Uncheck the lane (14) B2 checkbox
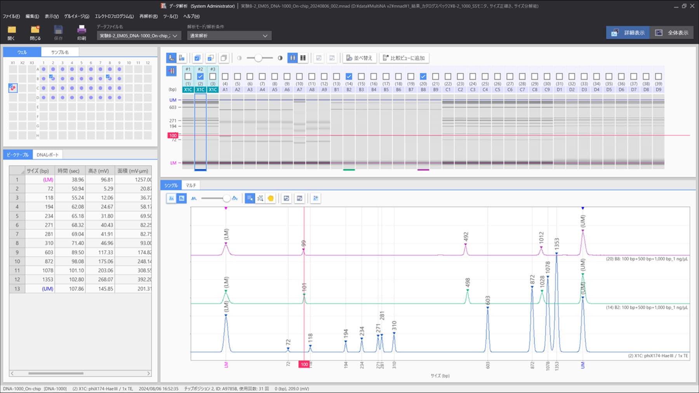The height and width of the screenshot is (393, 699). point(349,76)
